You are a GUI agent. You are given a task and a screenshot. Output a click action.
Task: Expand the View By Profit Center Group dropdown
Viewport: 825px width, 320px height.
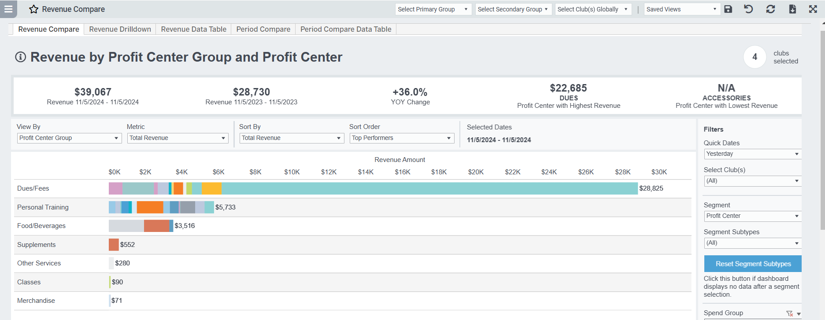tap(70, 138)
